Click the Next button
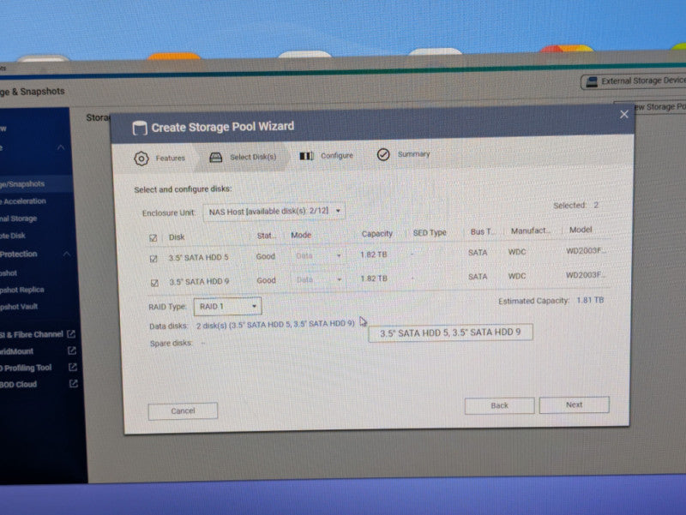686x515 pixels. coord(574,404)
